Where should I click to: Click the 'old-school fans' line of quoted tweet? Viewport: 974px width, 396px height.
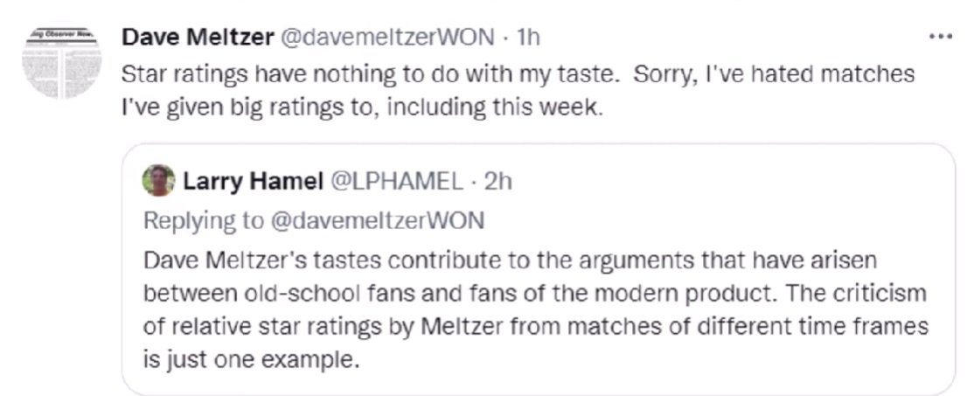click(x=534, y=293)
